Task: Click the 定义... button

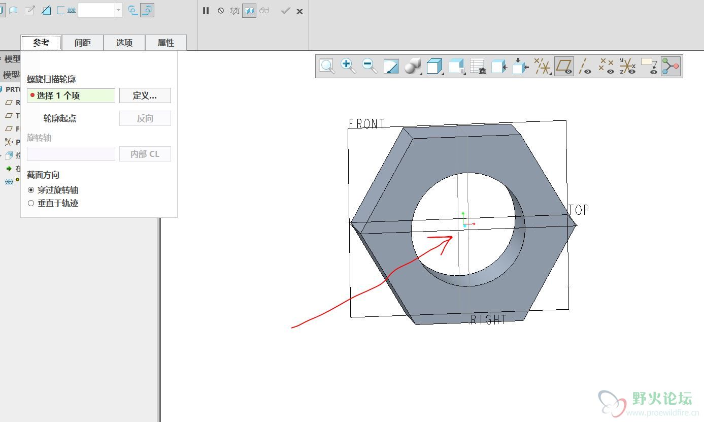Action: point(145,95)
